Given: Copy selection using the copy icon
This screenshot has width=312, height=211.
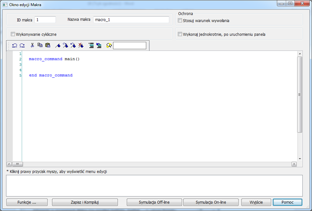Looking at the screenshot, I should click(40, 45).
